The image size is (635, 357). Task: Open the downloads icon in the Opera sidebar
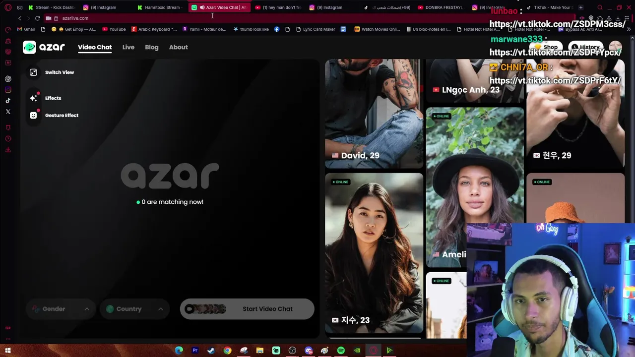click(8, 149)
